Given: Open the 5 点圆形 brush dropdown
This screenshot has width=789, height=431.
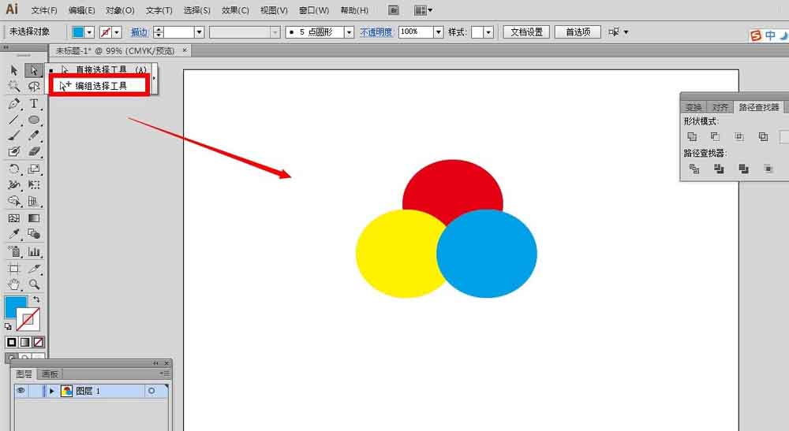Looking at the screenshot, I should 350,32.
